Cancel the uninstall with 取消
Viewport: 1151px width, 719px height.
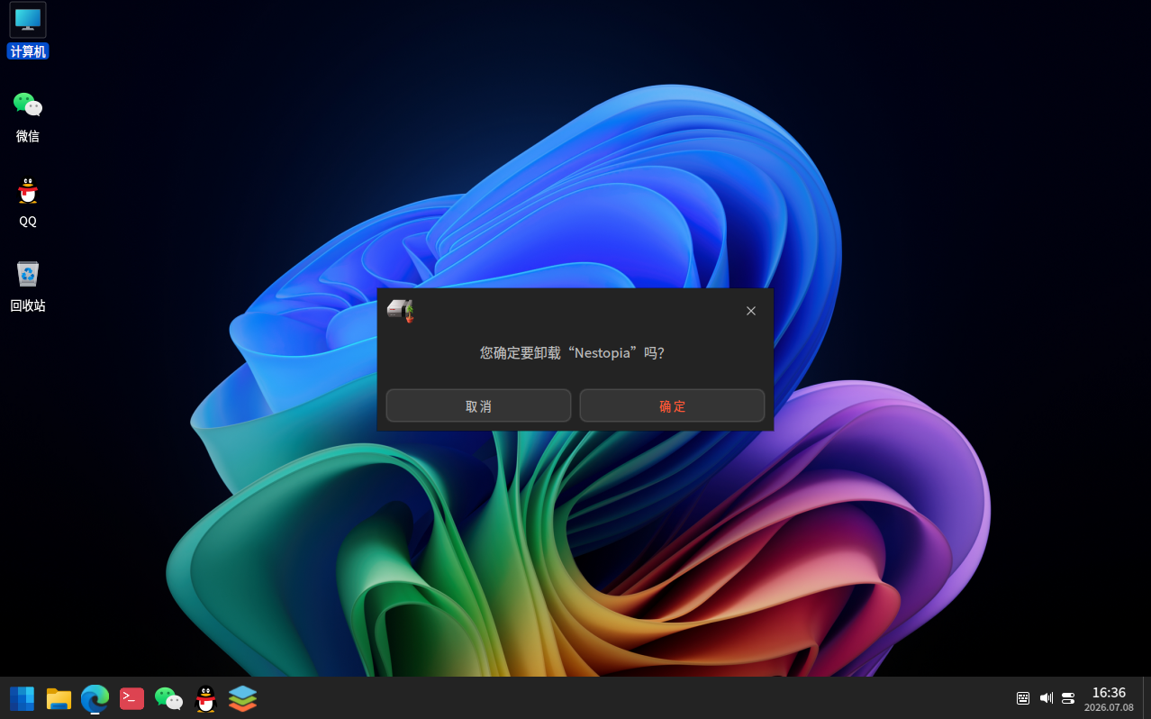point(478,405)
